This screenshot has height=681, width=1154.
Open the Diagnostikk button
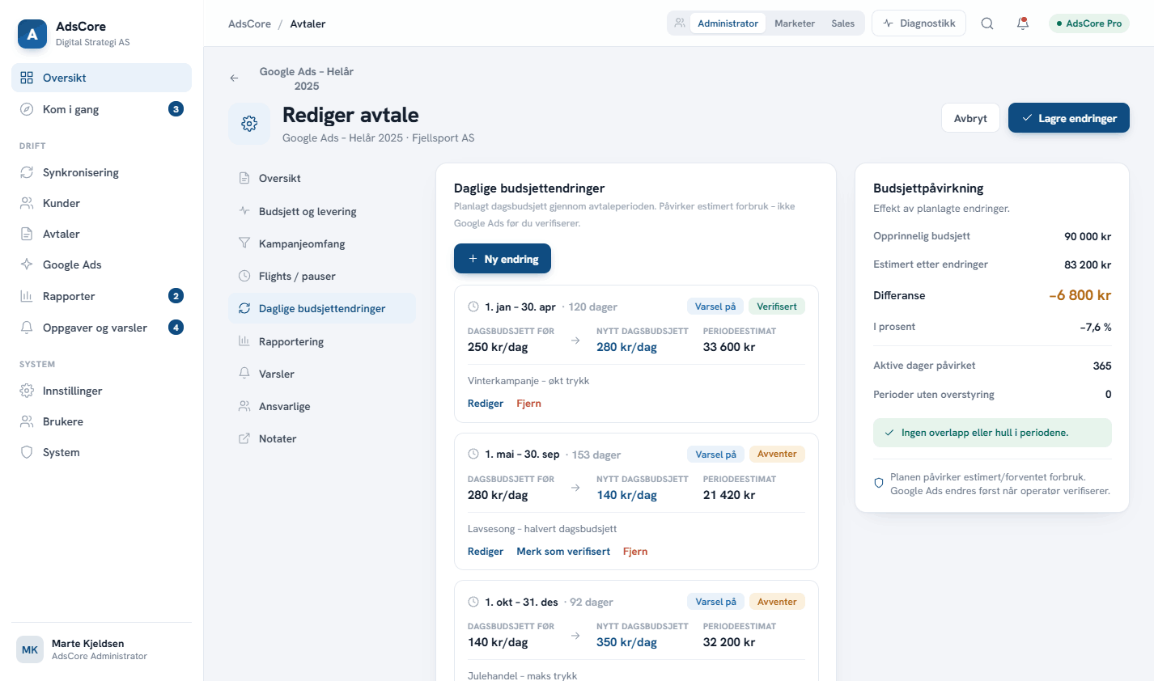[x=919, y=23]
